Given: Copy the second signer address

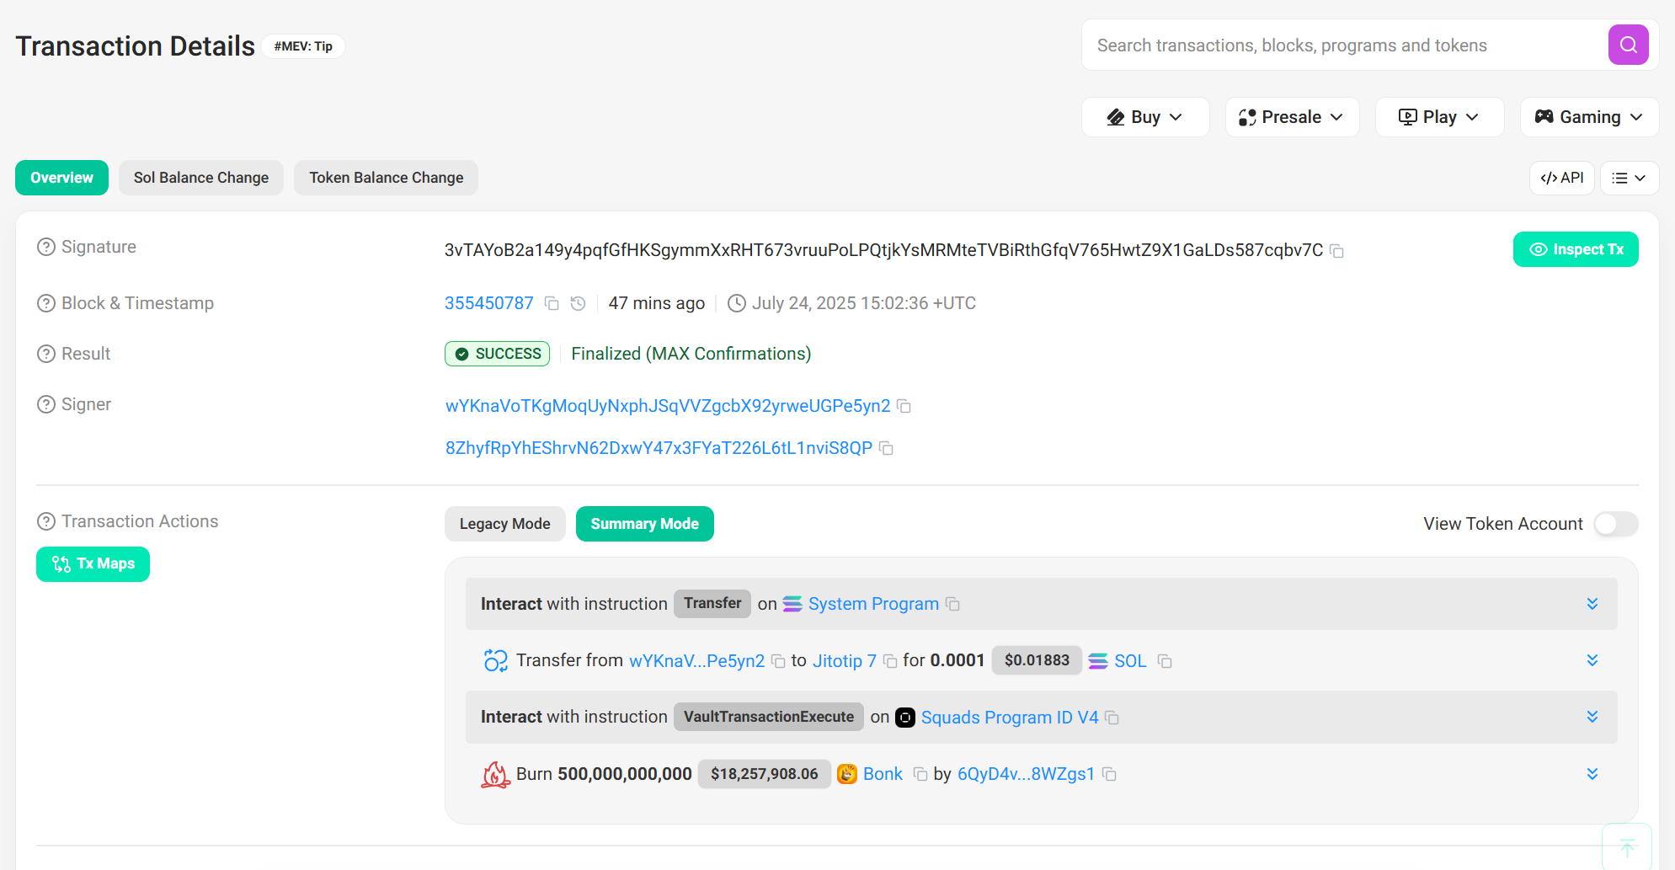Looking at the screenshot, I should pos(886,448).
